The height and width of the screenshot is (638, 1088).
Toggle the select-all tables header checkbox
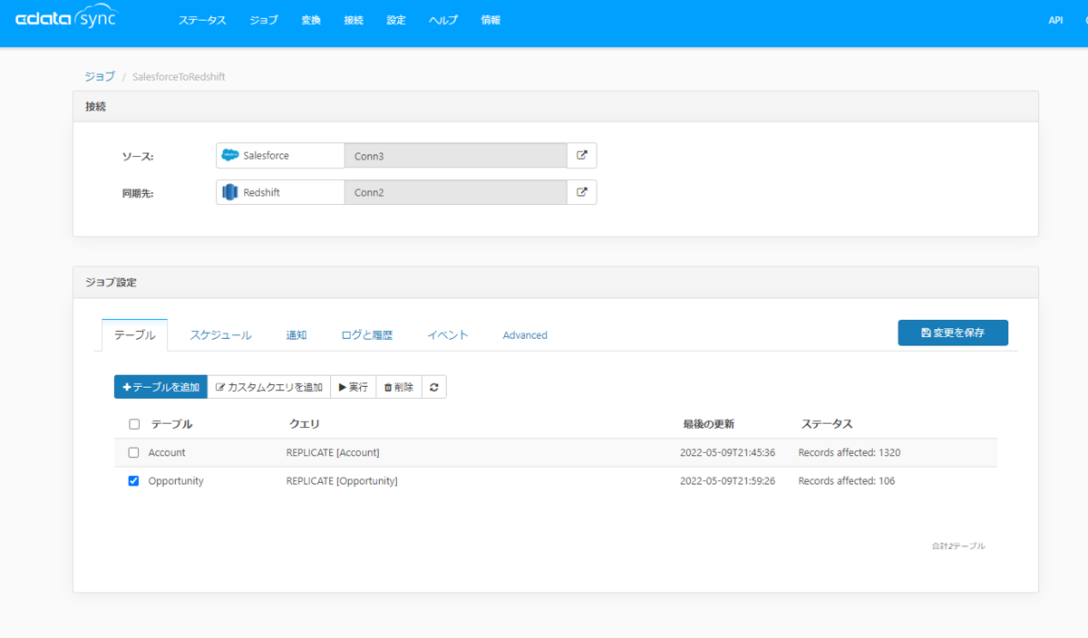click(x=134, y=424)
